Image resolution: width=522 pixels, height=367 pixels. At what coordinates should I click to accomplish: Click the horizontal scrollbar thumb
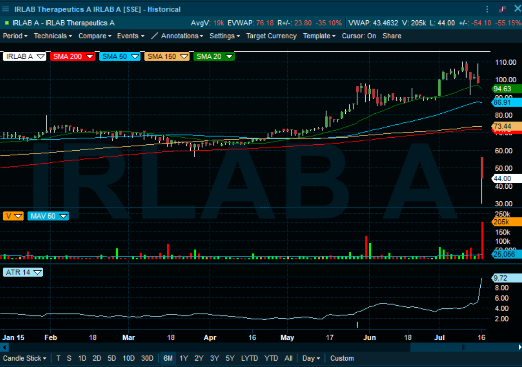pos(463,347)
